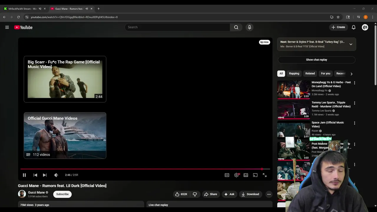Focus the YouTube search field
Screen dimensions: 377x212
click(177, 27)
